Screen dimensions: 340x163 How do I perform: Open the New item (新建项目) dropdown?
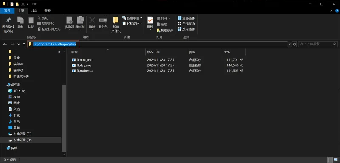click(132, 18)
